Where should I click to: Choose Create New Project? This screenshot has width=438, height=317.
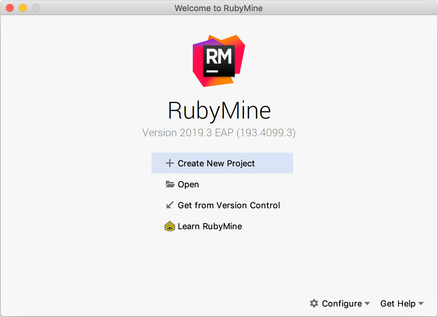tap(222, 163)
